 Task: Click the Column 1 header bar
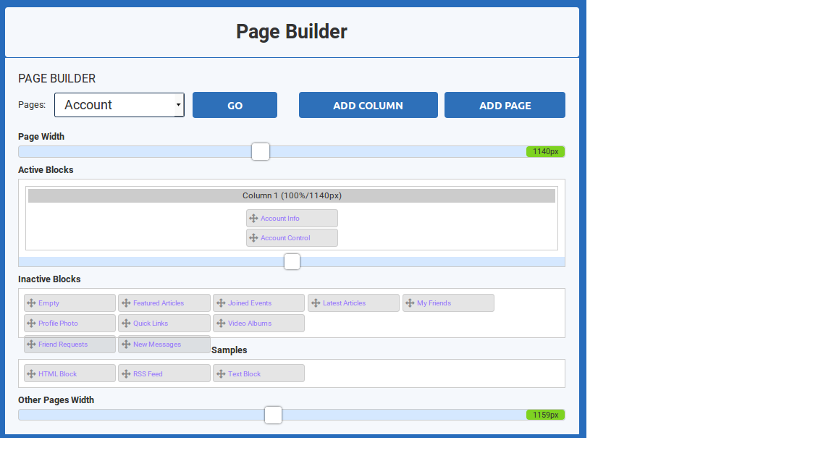click(x=292, y=195)
